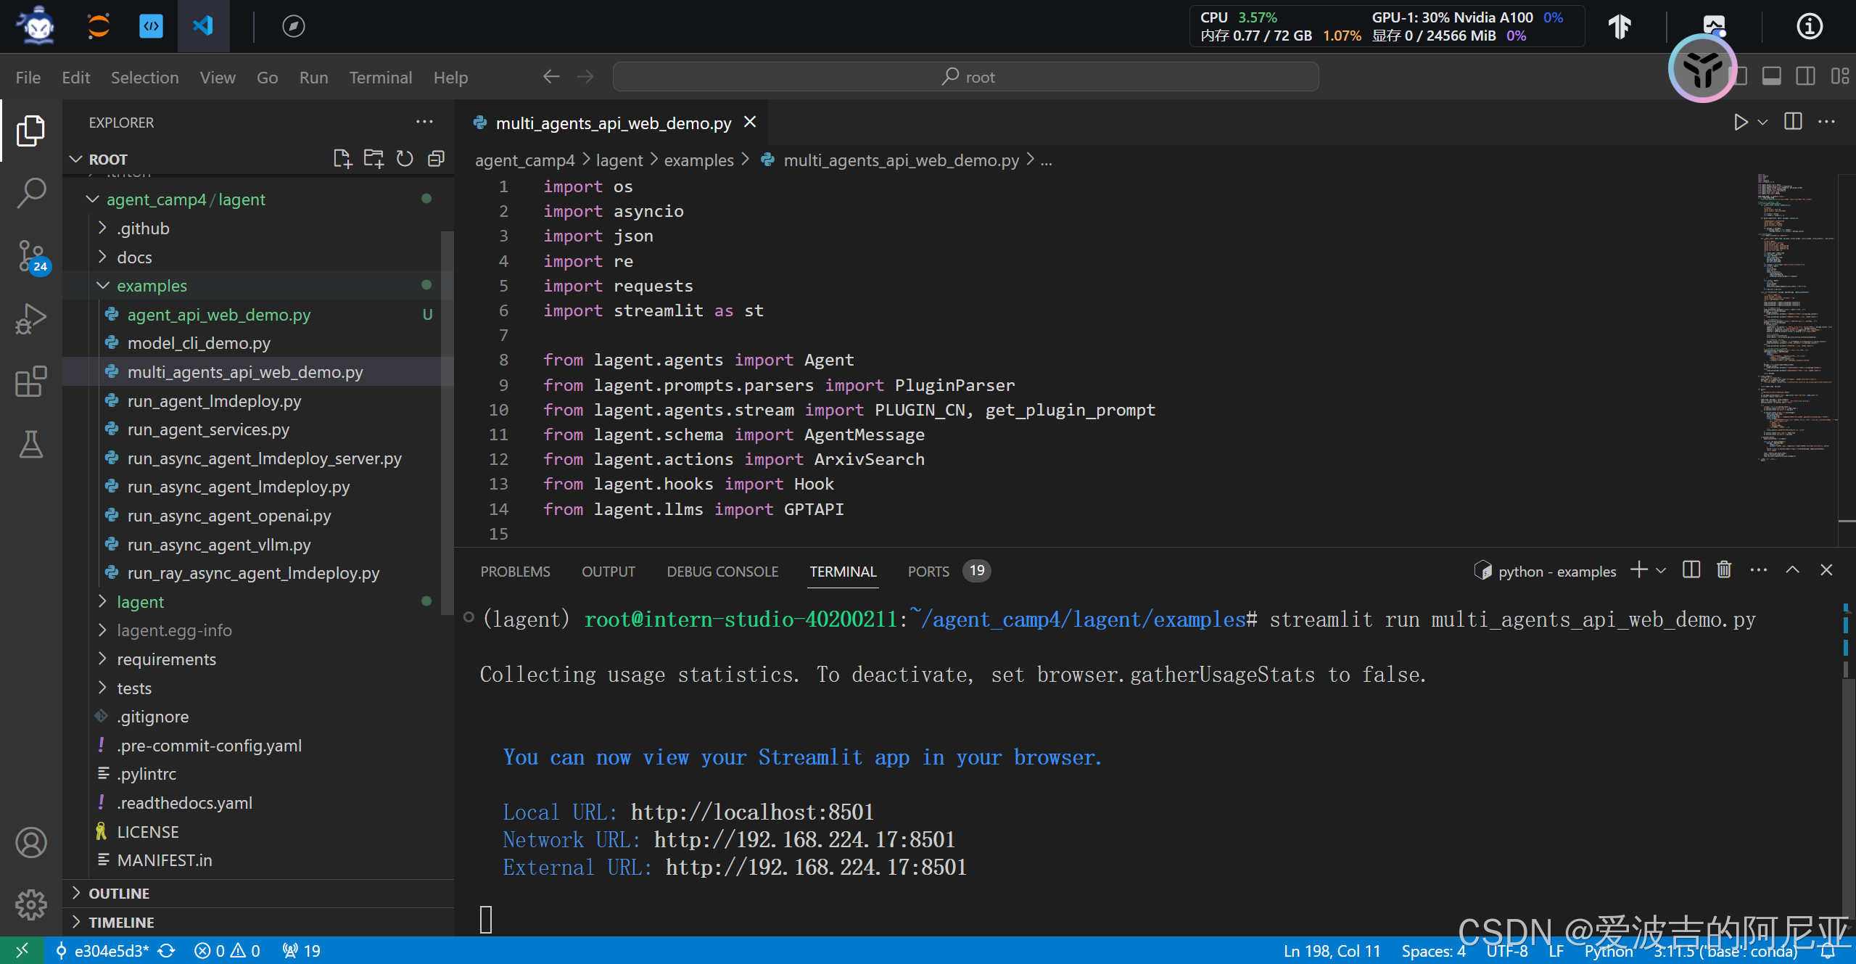Switch to the PORTS tab
This screenshot has width=1856, height=964.
928,572
